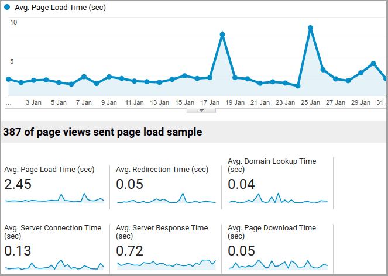Screen dimensions: 388x276
Task: Click the 0.72 server response value
Action: click(x=130, y=251)
